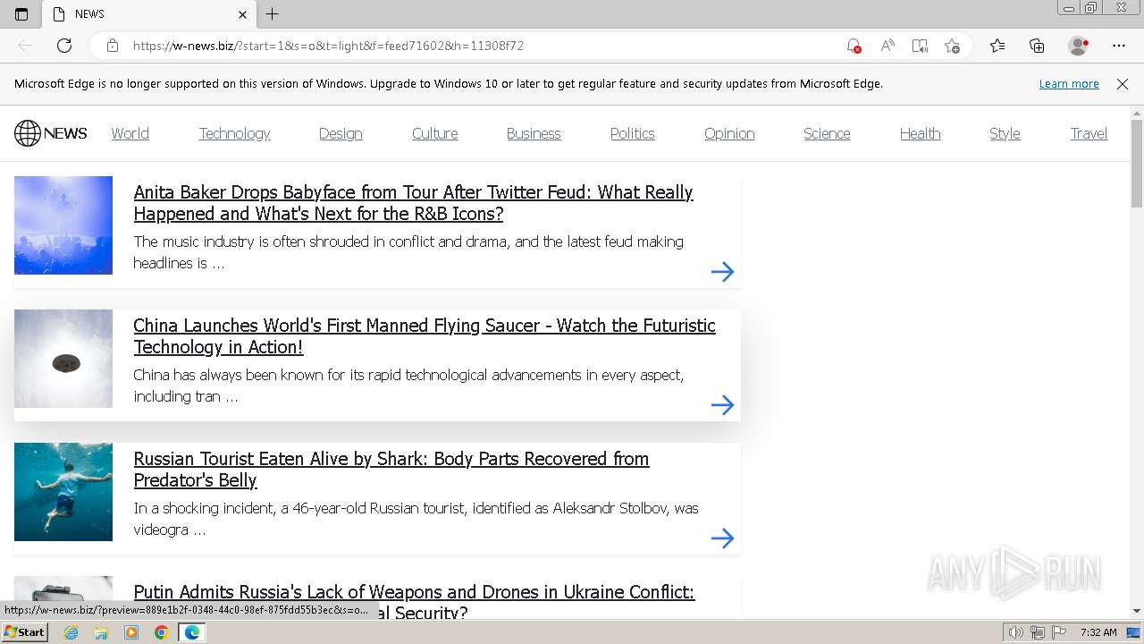Open the China Flying Saucer article headline

pos(425,336)
